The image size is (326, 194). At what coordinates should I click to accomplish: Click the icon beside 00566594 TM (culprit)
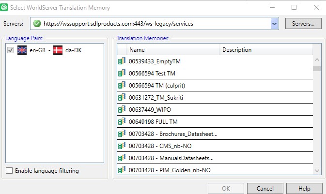click(122, 86)
